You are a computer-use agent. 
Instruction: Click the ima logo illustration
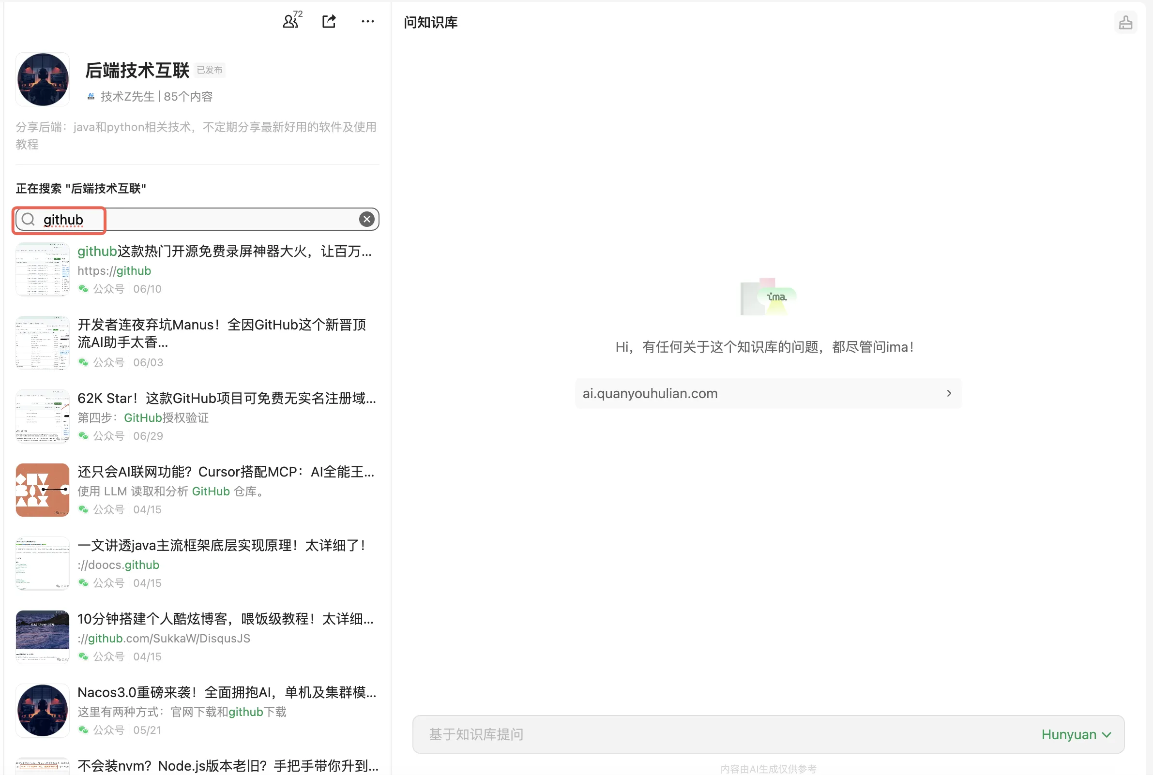tap(768, 296)
